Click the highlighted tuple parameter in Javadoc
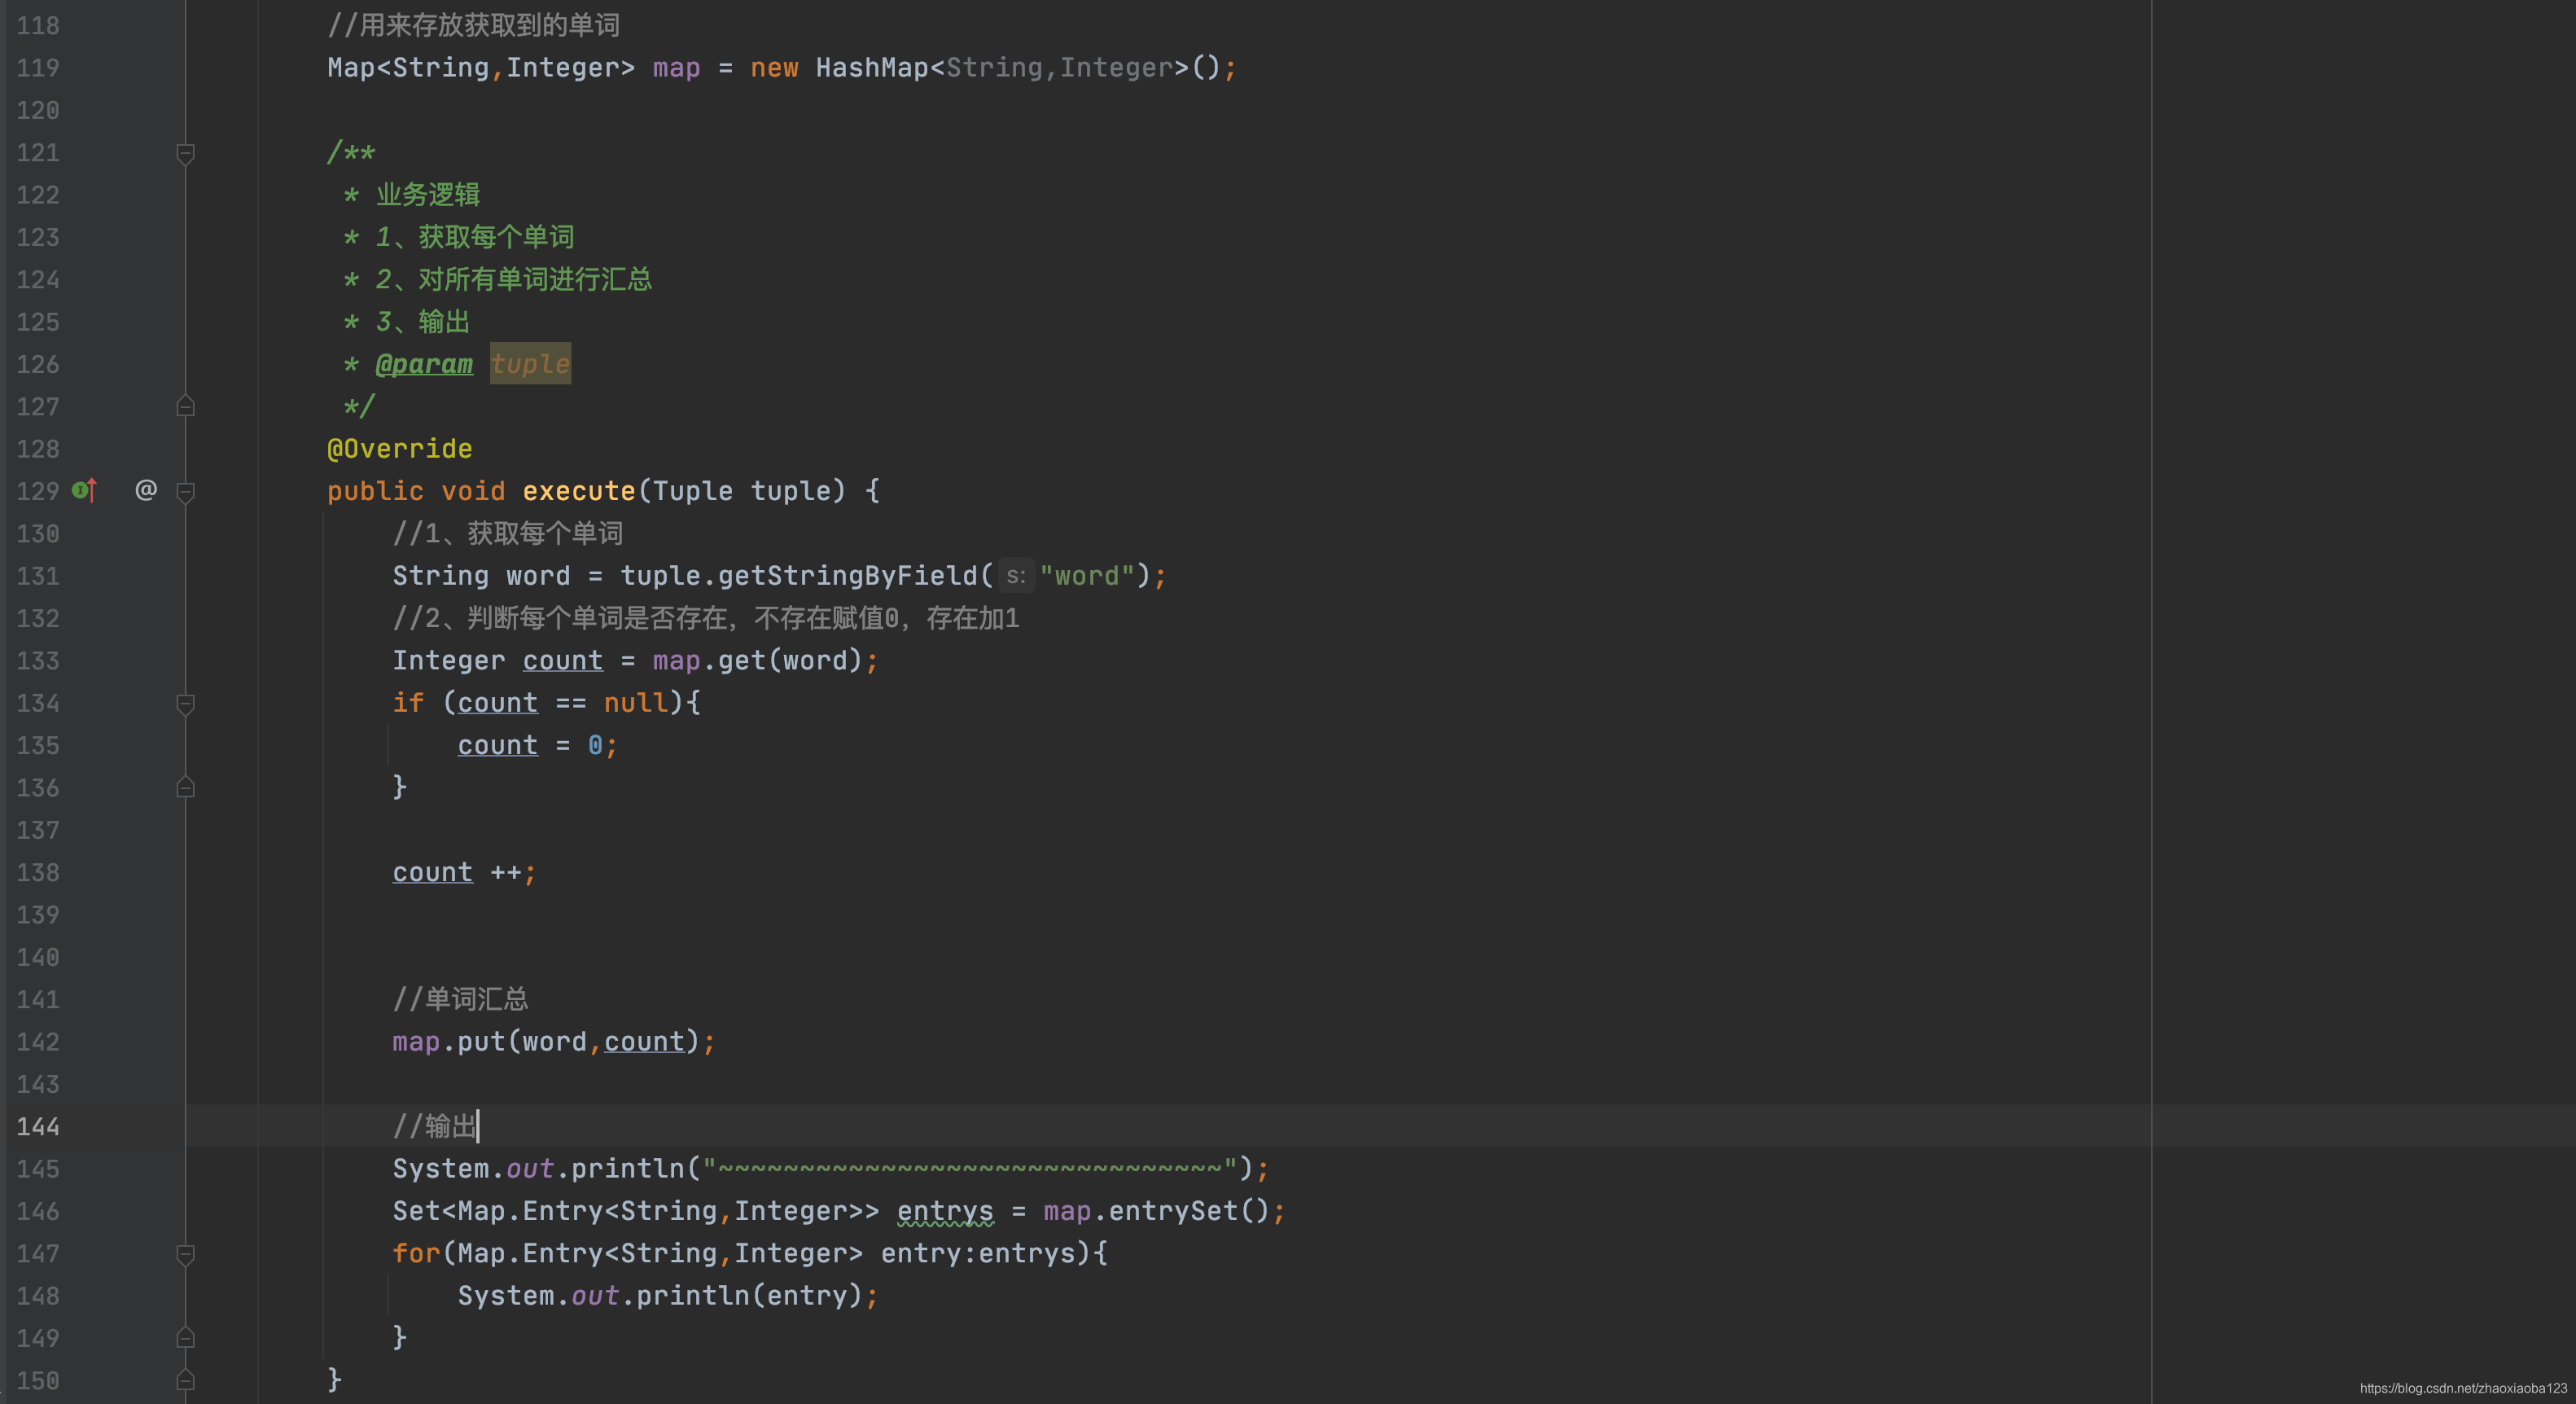The image size is (2576, 1404). point(530,364)
